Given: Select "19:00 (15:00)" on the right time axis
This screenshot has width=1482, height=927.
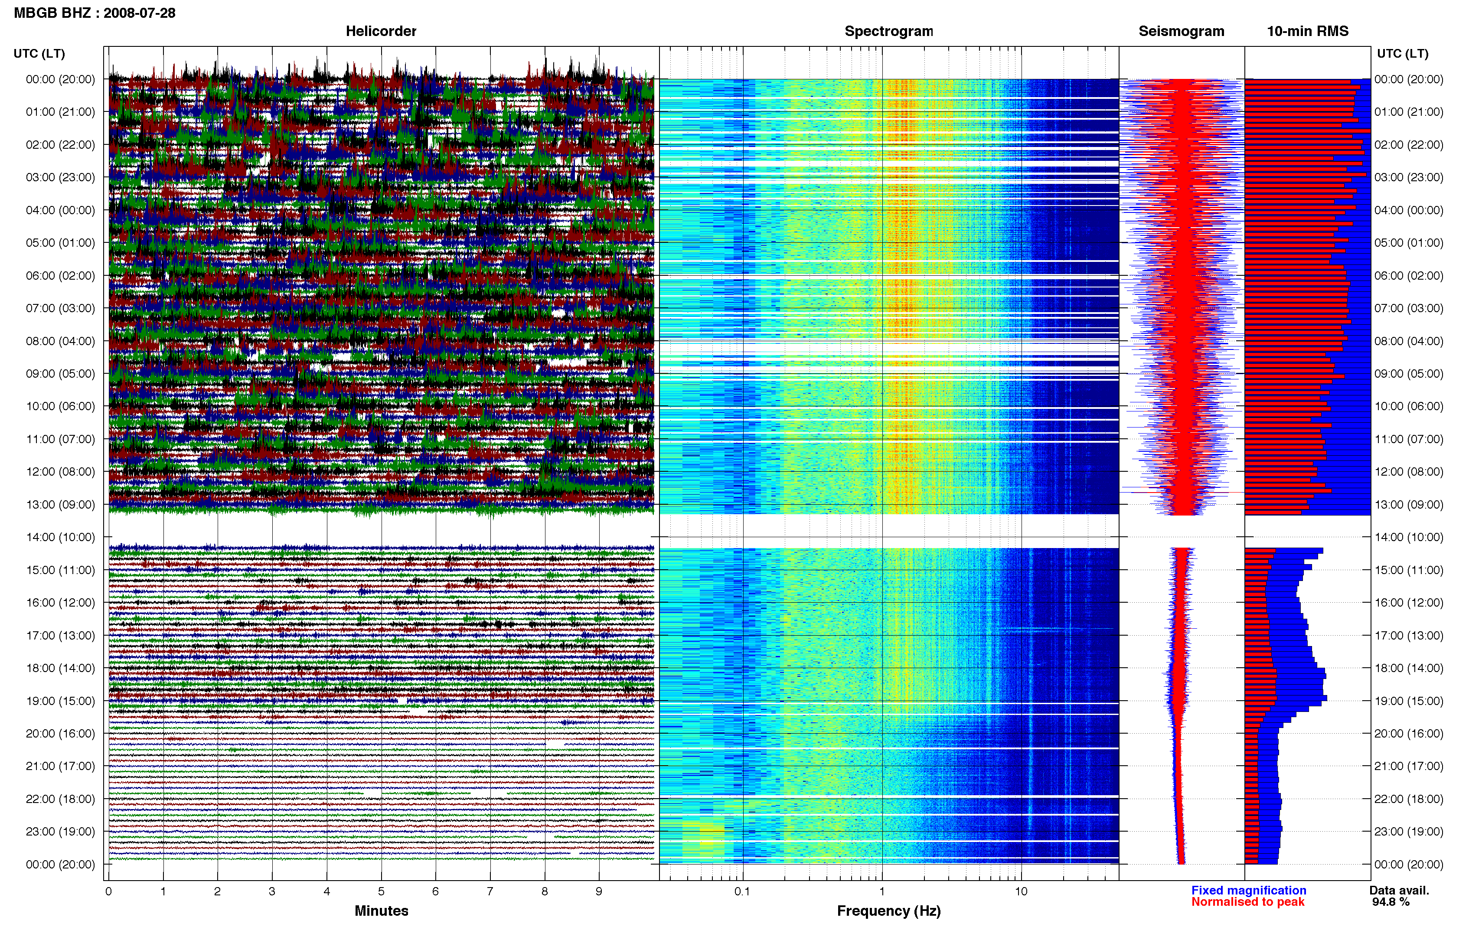Looking at the screenshot, I should pos(1408,701).
